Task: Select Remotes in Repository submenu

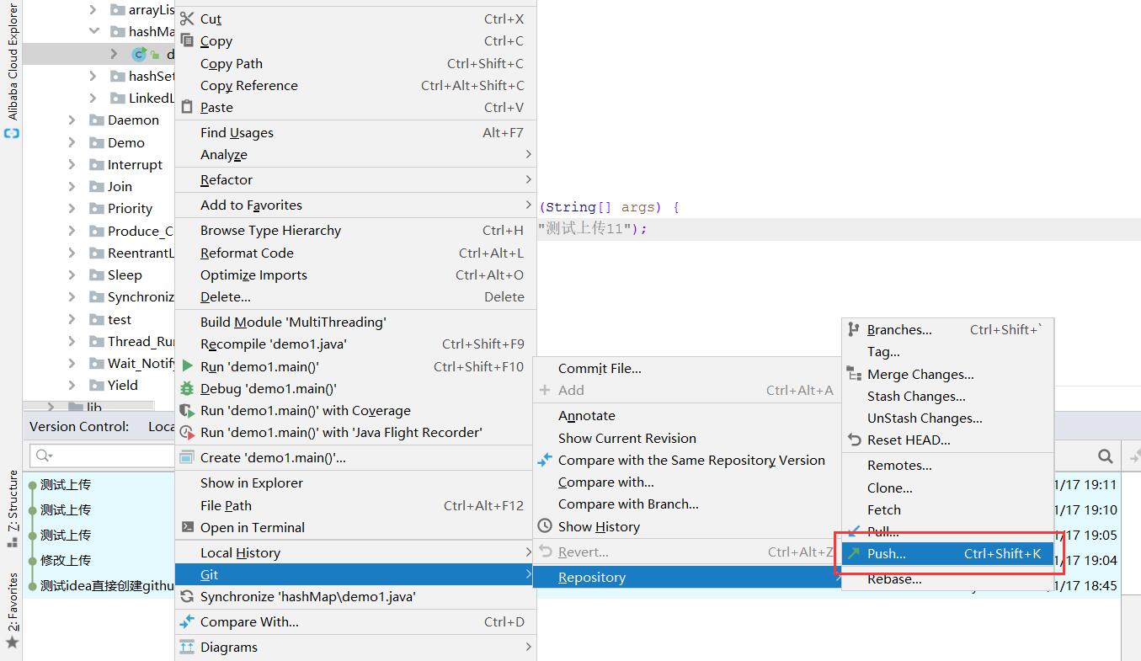Action: point(947,465)
